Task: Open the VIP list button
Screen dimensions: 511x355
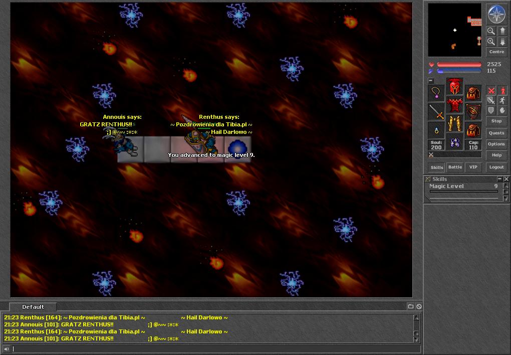Action: click(x=473, y=167)
